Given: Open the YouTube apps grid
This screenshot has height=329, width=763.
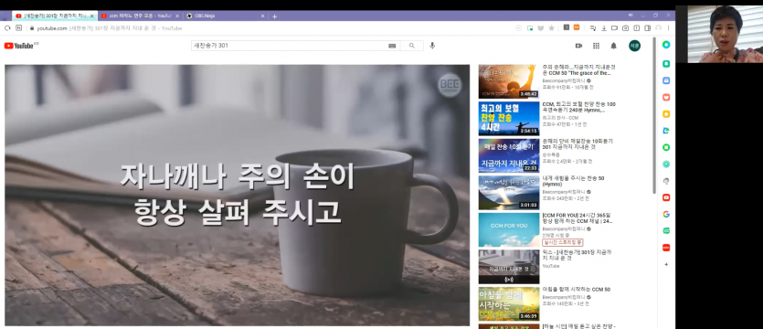Looking at the screenshot, I should tap(596, 46).
